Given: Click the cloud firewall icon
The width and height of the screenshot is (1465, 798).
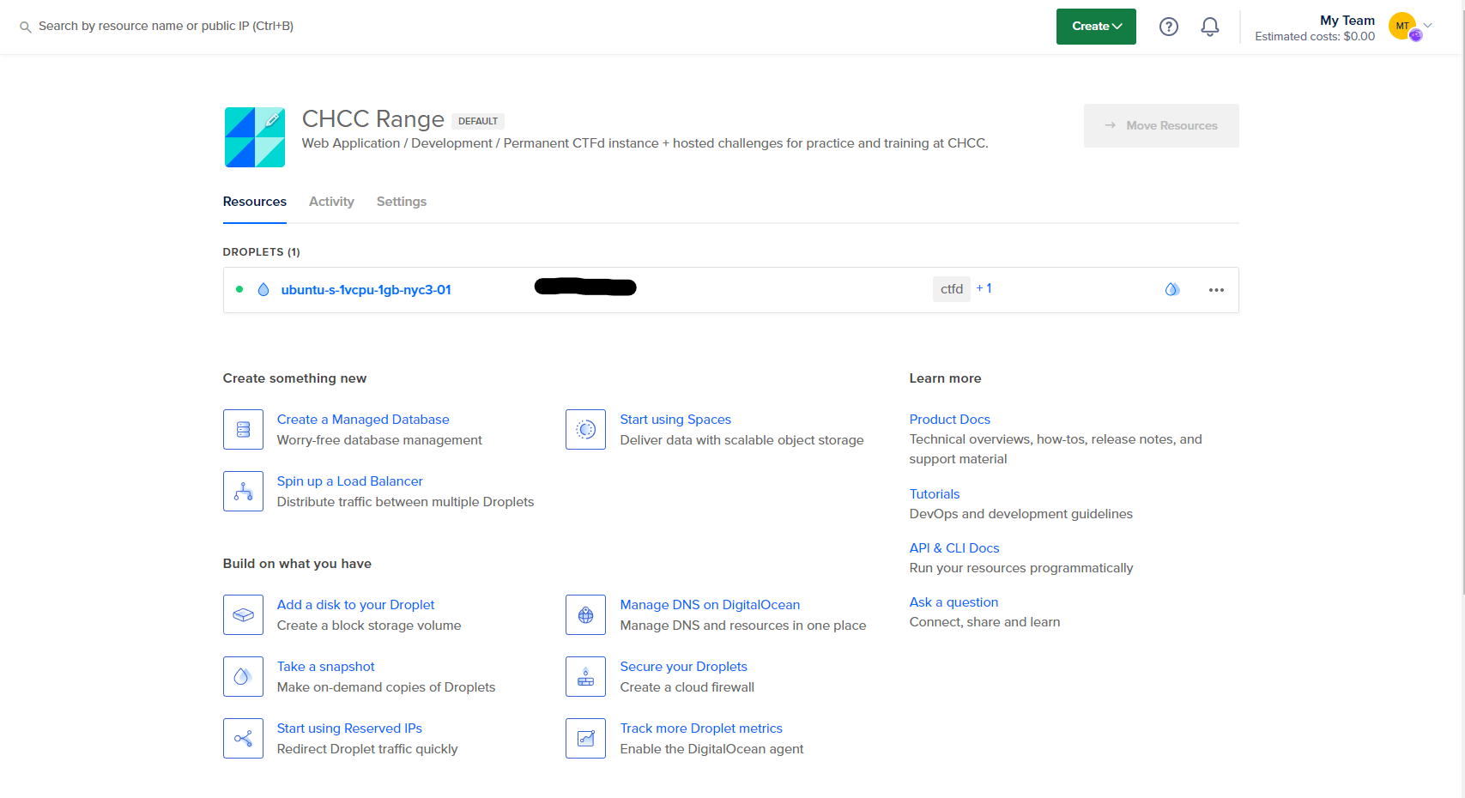Looking at the screenshot, I should pyautogui.click(x=585, y=676).
